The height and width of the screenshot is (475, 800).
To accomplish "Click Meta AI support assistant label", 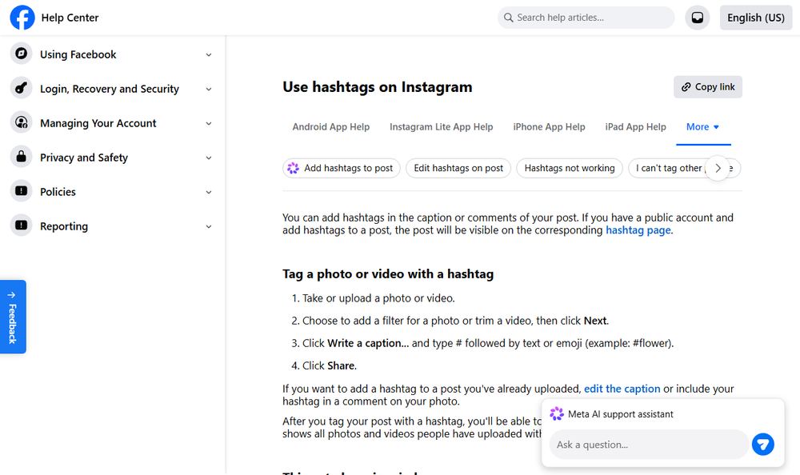I will (621, 414).
